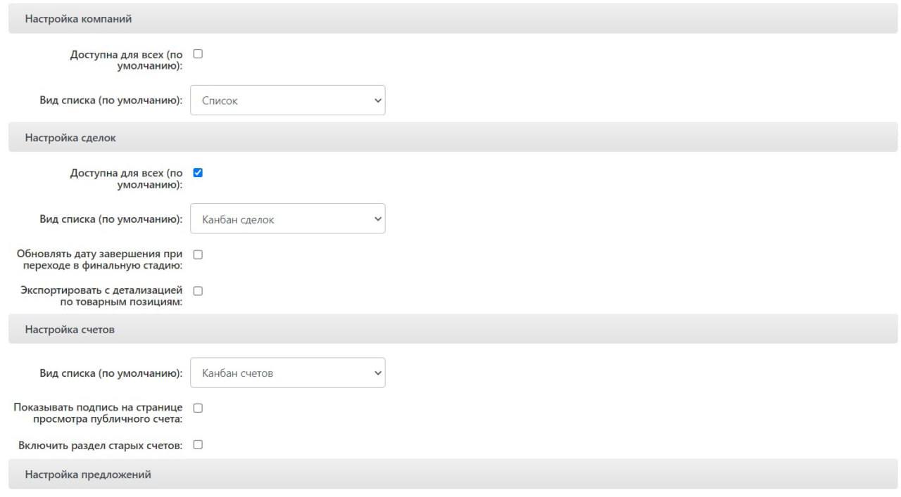Toggle the 'Включить раздел старых счетов' checkbox
901x497 pixels.
coord(198,445)
